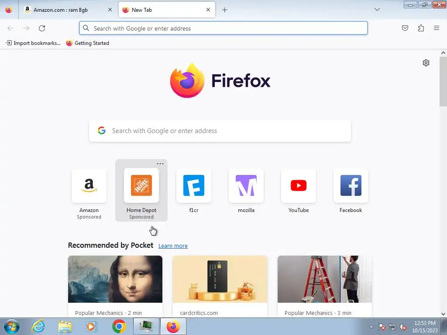Open the Getting Started bookmark
Screen dimensions: 447x335
(x=87, y=43)
